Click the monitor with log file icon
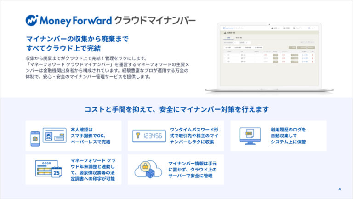Image resolution: width=353 pixels, height=199 pixels. [250, 136]
